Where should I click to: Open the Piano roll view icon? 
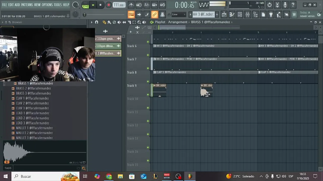[232, 15]
